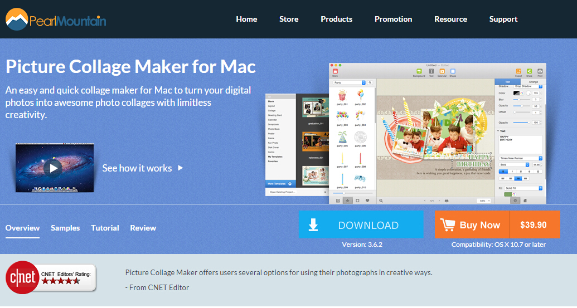
Task: Collapse the Text section disclosure triangle
Action: (x=498, y=131)
